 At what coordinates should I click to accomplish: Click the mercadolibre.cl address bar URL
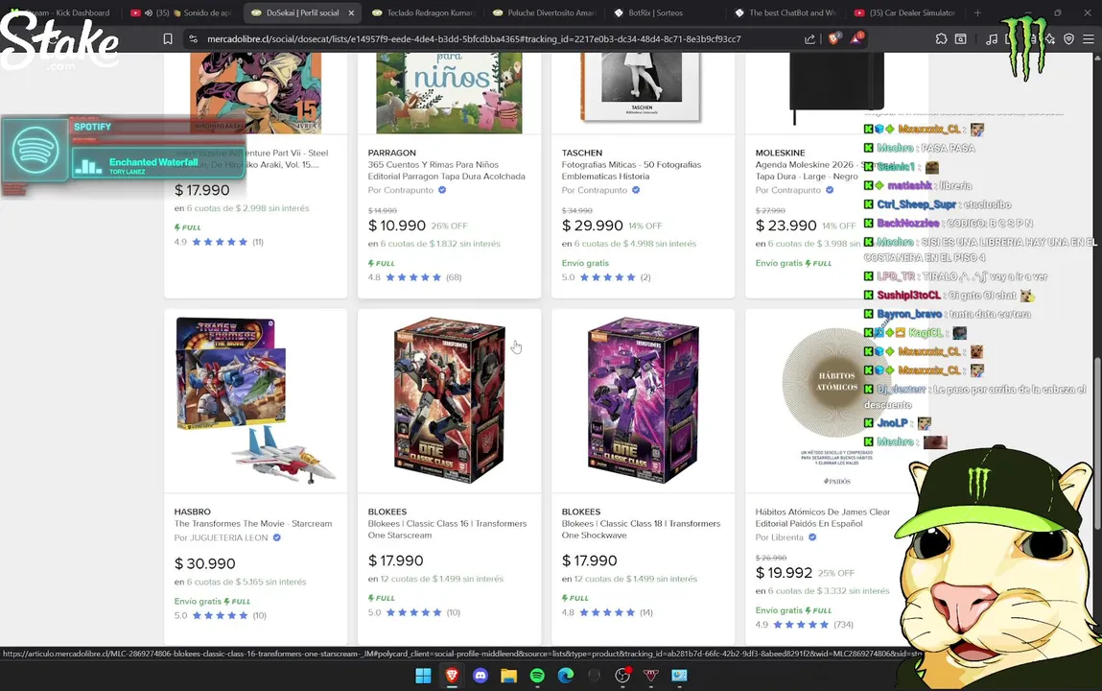[x=474, y=39]
